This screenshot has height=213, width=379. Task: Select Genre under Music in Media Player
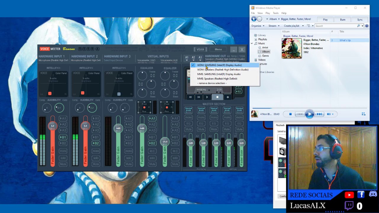coord(265,56)
